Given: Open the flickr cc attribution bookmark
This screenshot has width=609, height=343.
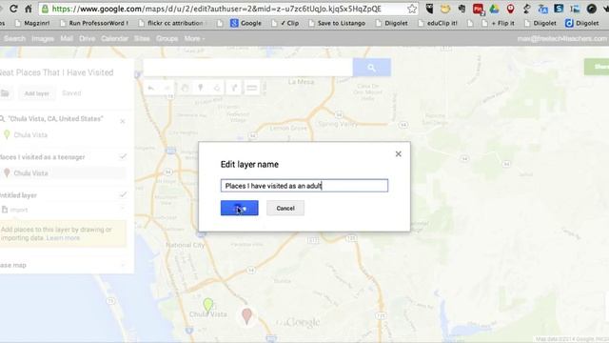Looking at the screenshot, I should [170, 23].
